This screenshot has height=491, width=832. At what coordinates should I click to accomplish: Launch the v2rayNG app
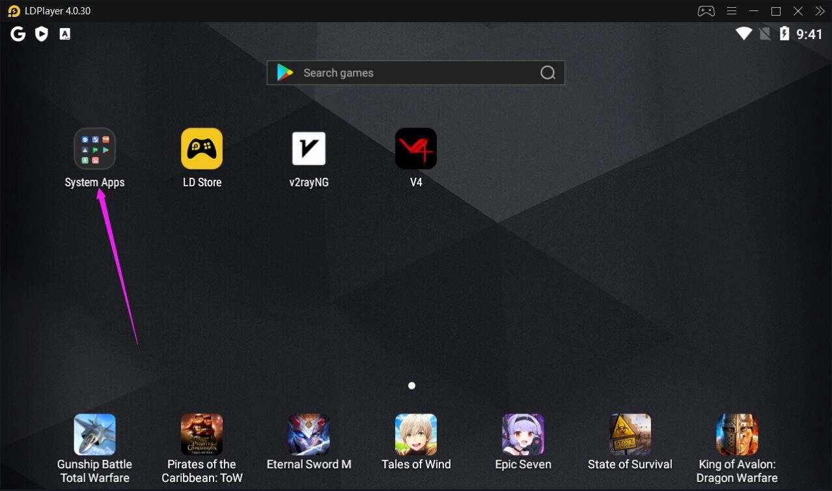[309, 148]
